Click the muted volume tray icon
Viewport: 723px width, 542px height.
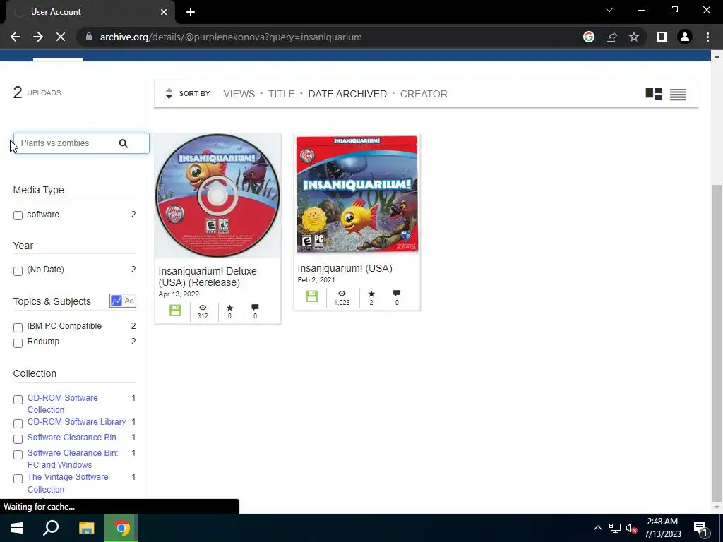[x=632, y=528]
